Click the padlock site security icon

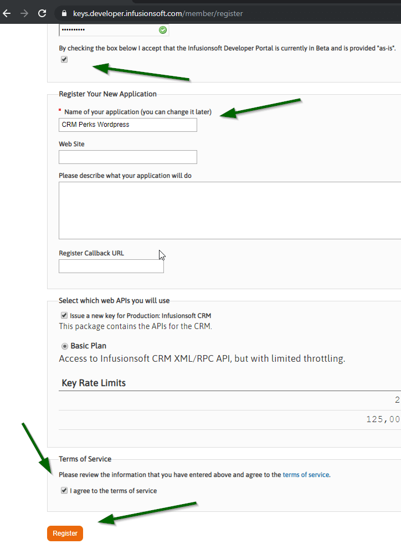(x=64, y=13)
